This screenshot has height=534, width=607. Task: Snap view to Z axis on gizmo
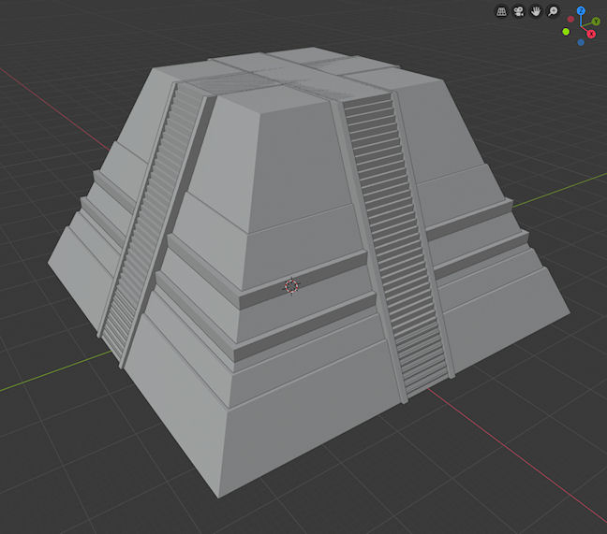[581, 11]
